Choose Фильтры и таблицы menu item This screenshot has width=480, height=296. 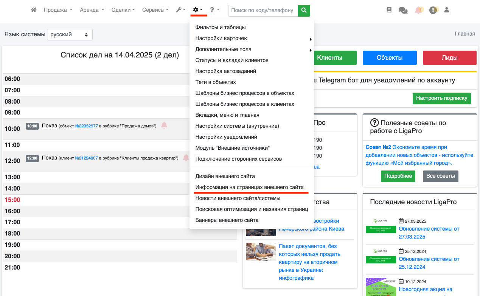tap(221, 27)
